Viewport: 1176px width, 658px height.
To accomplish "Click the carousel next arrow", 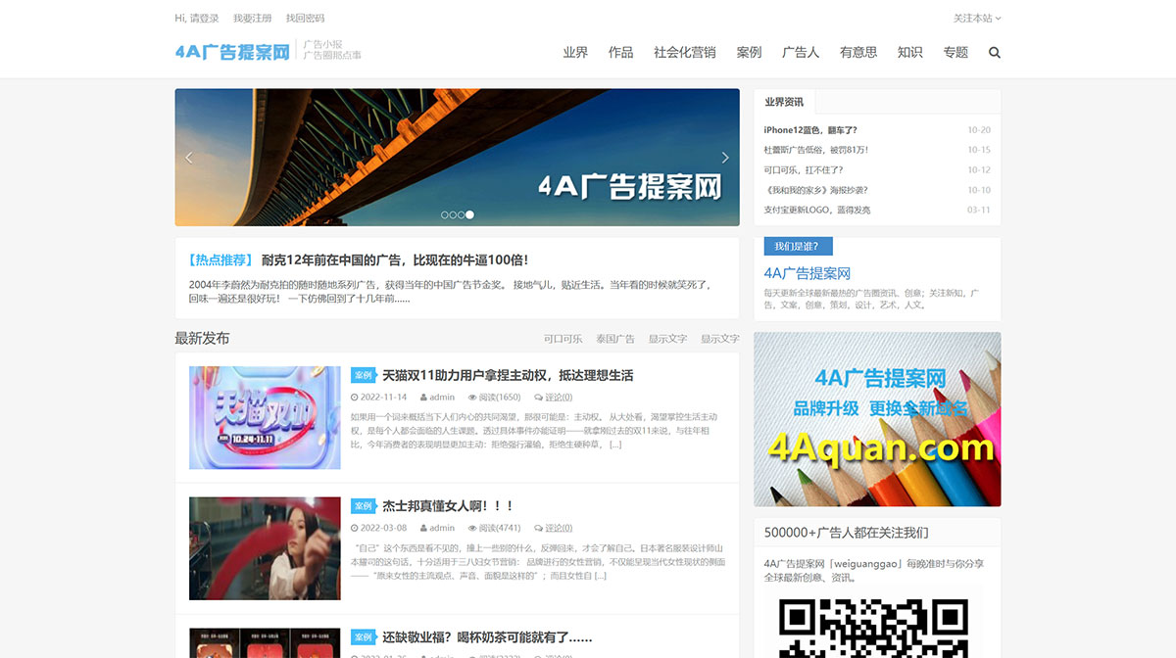I will tap(725, 158).
